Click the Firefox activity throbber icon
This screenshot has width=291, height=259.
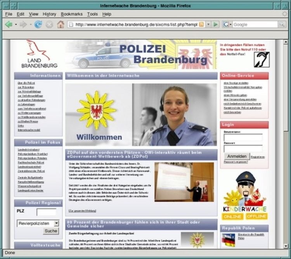[284, 14]
